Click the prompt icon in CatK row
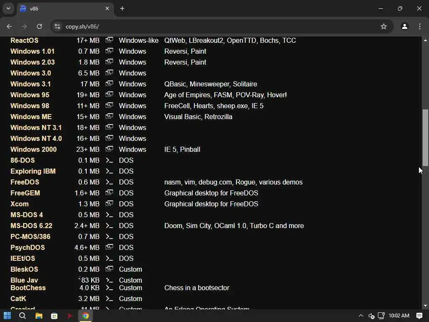 point(109,299)
